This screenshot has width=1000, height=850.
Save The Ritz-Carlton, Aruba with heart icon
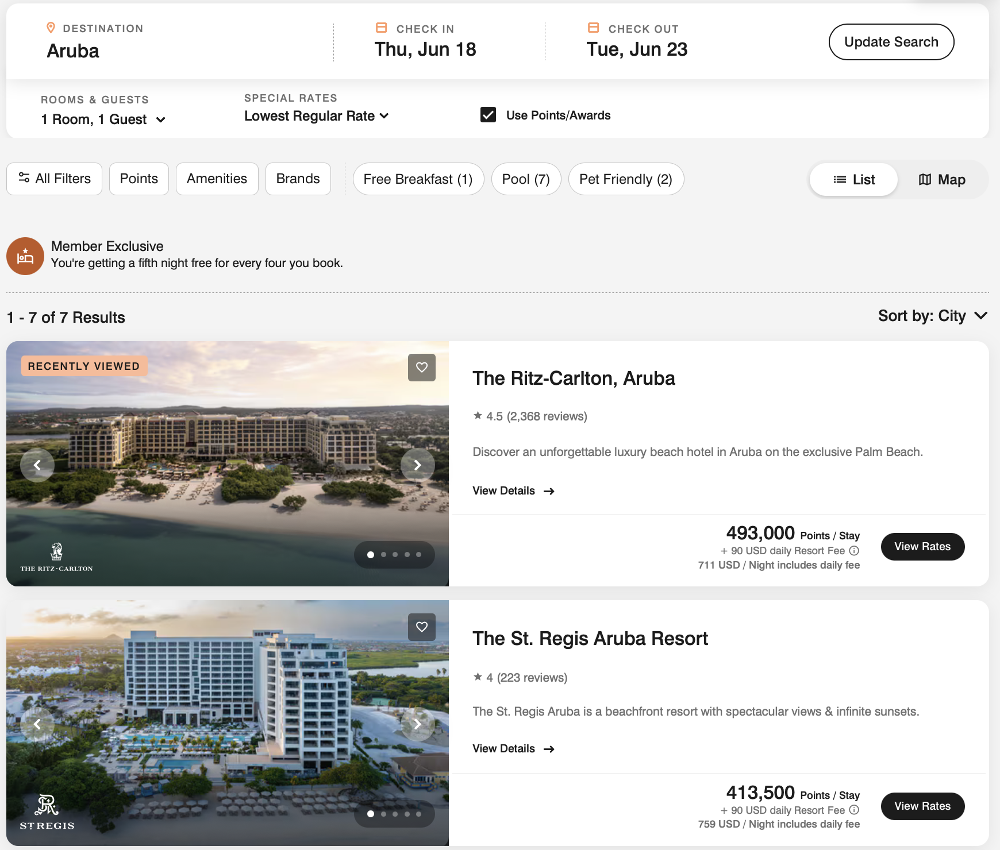pyautogui.click(x=422, y=368)
